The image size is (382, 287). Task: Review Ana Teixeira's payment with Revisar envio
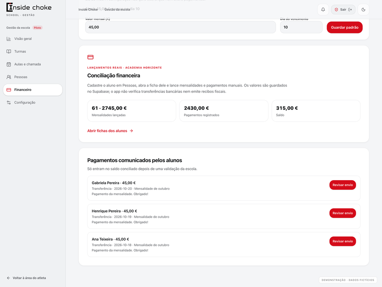(x=343, y=242)
